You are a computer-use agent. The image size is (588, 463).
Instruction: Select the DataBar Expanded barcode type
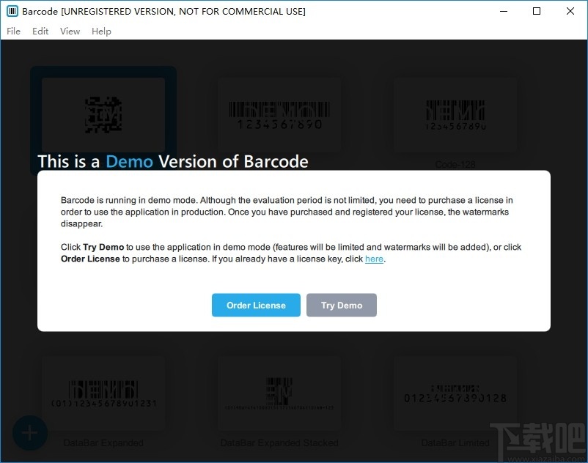point(103,393)
